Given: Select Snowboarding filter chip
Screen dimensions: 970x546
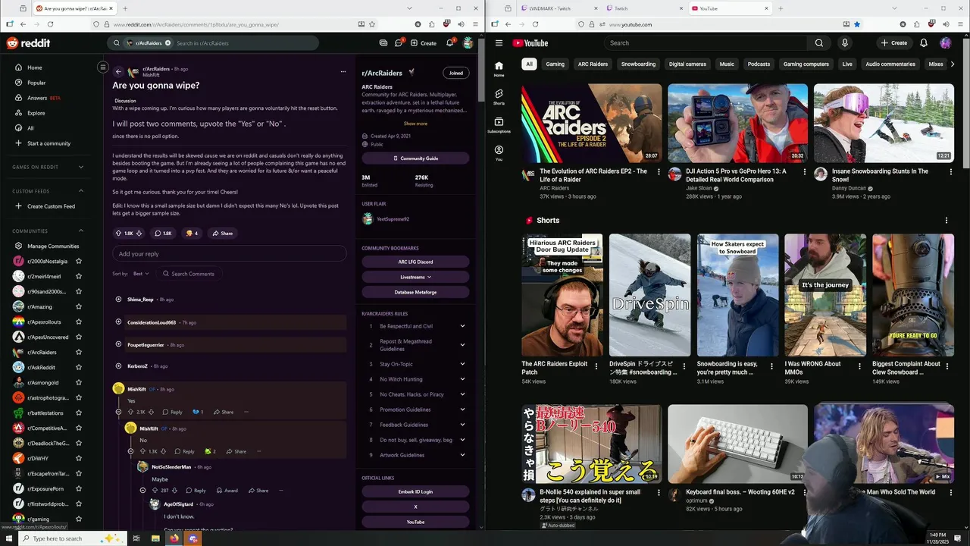Looking at the screenshot, I should [638, 64].
